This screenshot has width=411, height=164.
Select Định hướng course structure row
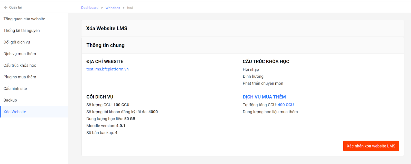tap(253, 76)
